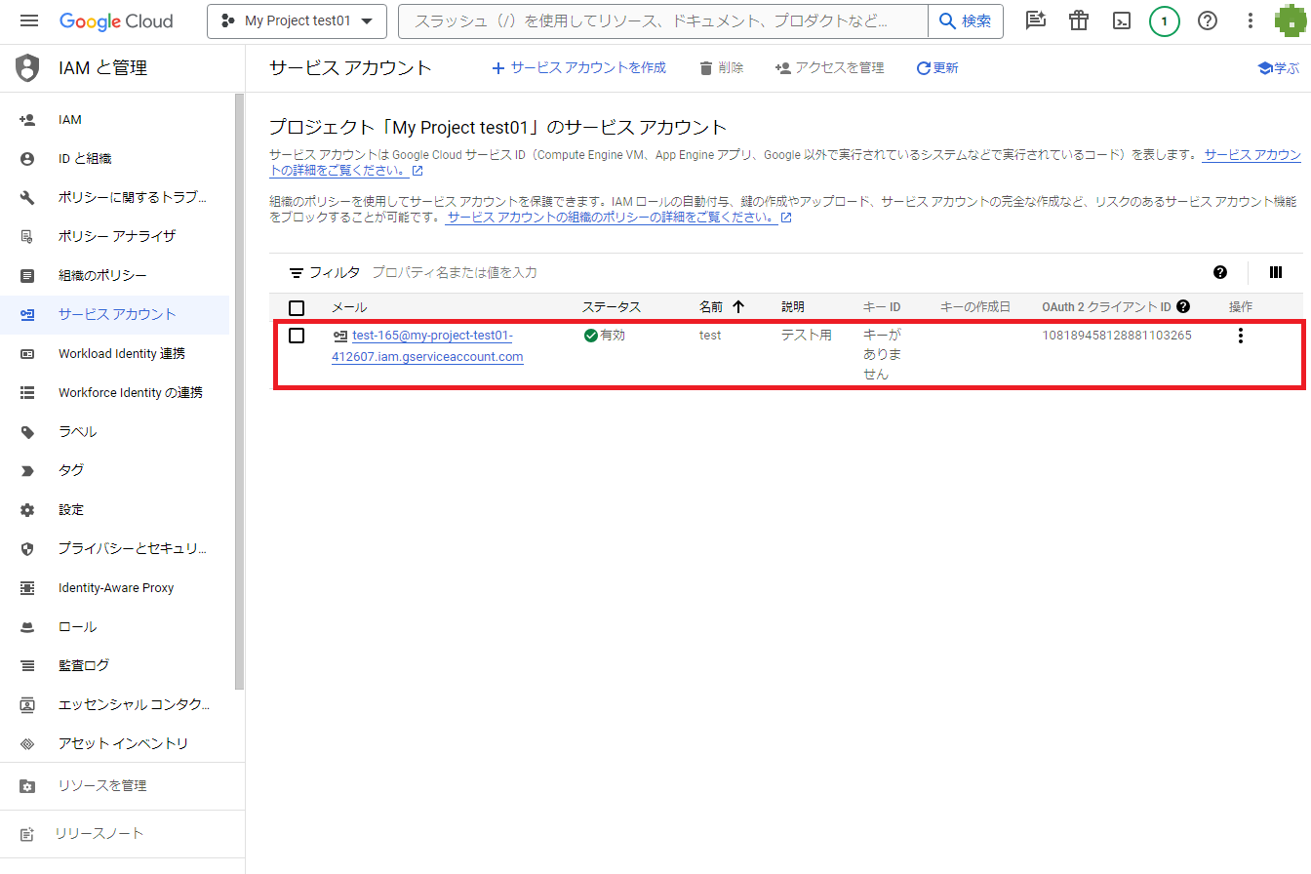Select the checkbox for test-165 service account
Viewport: 1311px width, 874px height.
click(x=297, y=335)
